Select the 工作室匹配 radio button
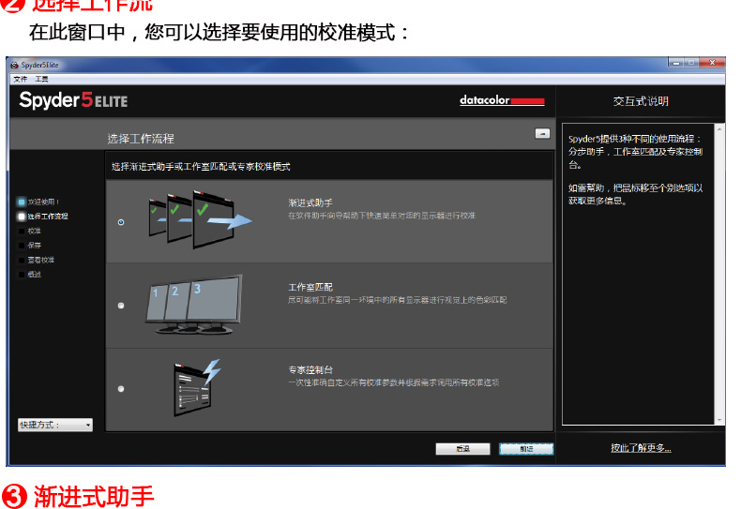The width and height of the screenshot is (741, 509). coord(121,306)
